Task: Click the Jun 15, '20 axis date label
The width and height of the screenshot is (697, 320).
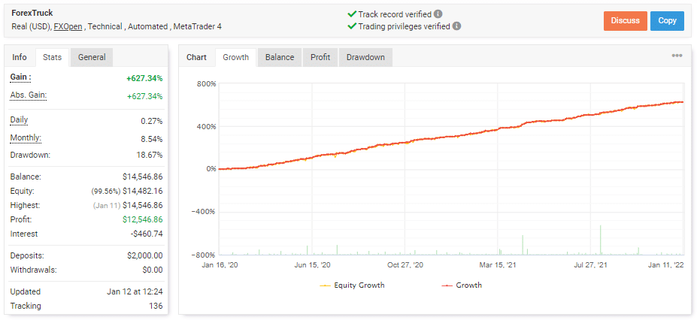Action: coord(313,265)
